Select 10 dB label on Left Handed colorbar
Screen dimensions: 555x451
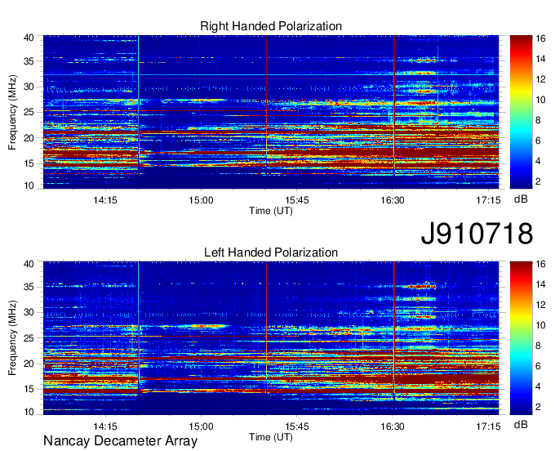point(540,325)
